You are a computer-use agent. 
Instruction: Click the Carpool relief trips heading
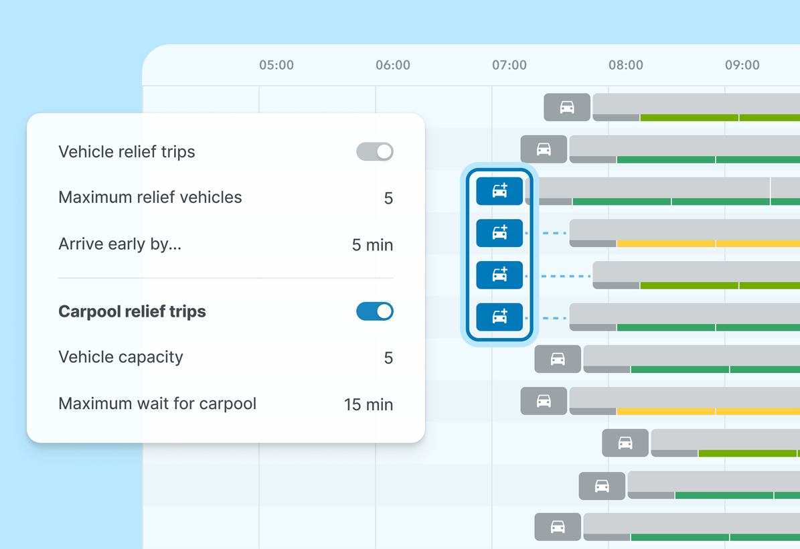click(132, 311)
